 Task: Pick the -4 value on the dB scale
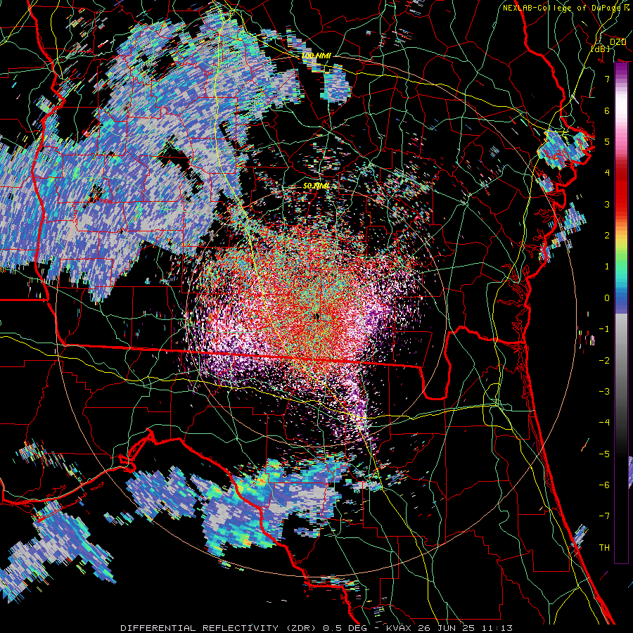pos(604,423)
